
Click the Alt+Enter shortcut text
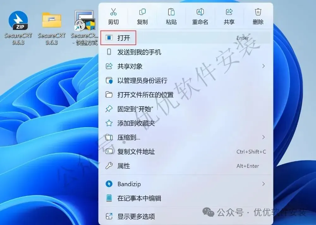click(248, 166)
